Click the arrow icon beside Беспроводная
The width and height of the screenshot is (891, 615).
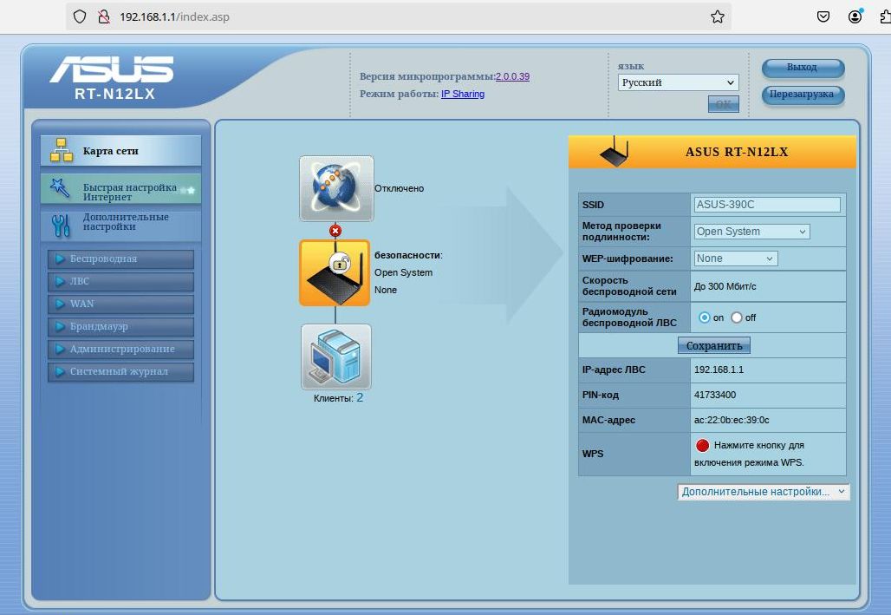coord(59,258)
